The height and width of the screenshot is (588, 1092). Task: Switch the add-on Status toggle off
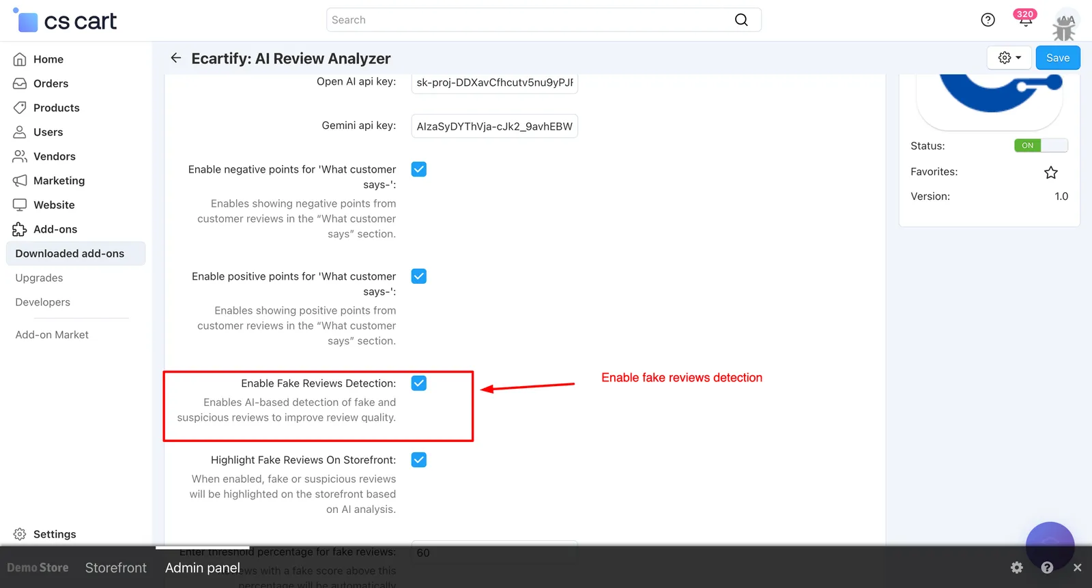1041,145
